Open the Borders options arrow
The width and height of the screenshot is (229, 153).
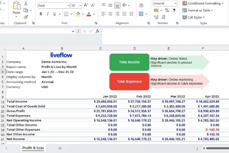point(71,14)
